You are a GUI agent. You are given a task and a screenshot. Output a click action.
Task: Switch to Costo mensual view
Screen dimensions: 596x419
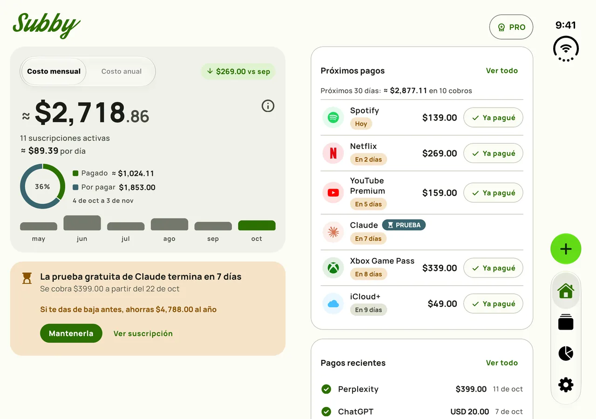54,72
